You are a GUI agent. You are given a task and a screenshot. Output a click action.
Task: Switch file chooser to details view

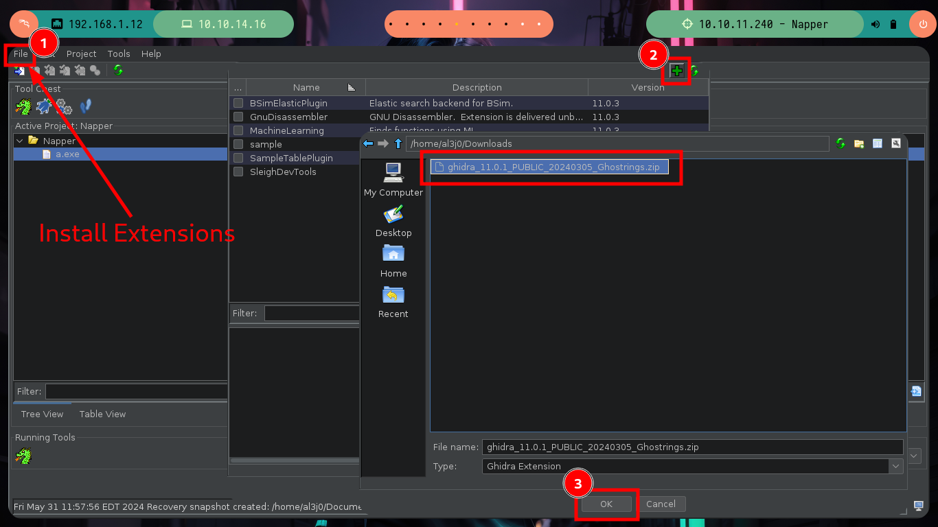[878, 143]
